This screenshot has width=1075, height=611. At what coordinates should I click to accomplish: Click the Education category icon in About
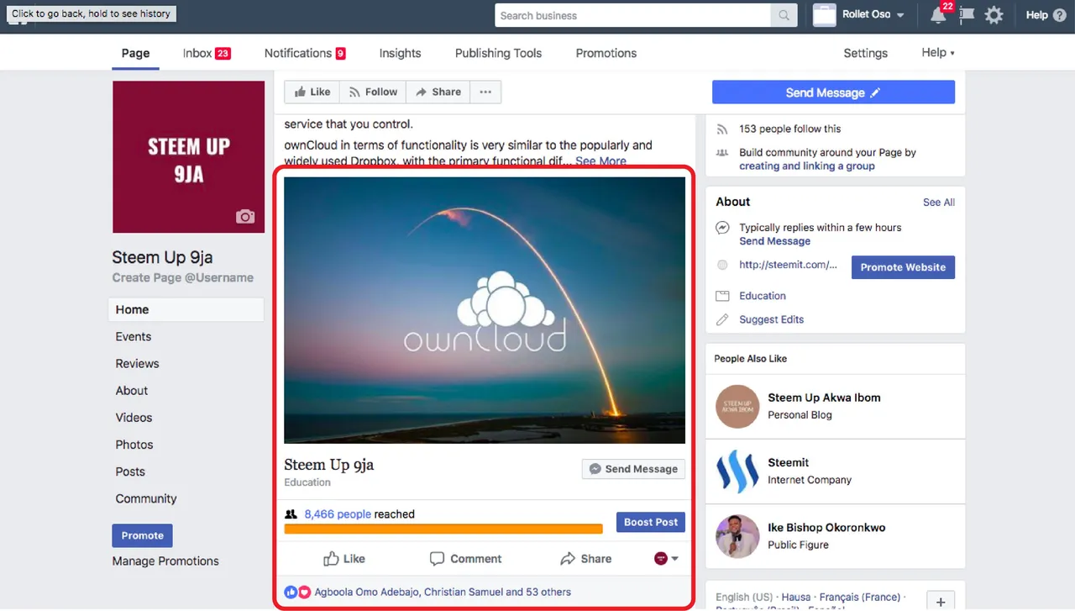[722, 297]
